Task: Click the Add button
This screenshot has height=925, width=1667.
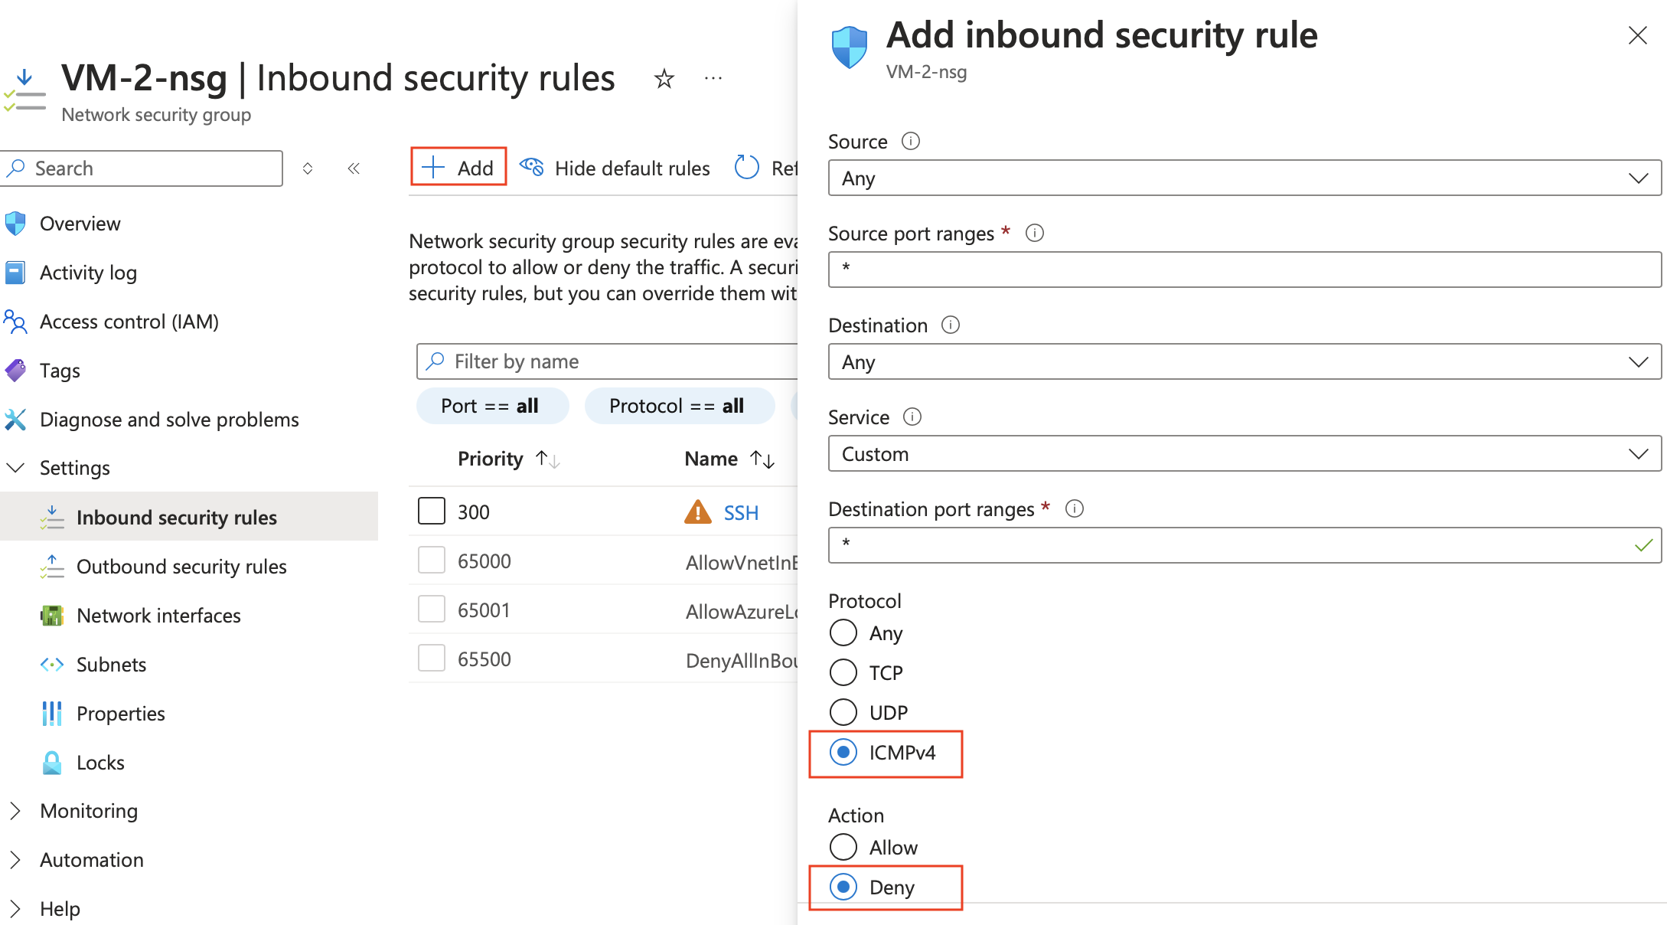Action: pos(458,167)
